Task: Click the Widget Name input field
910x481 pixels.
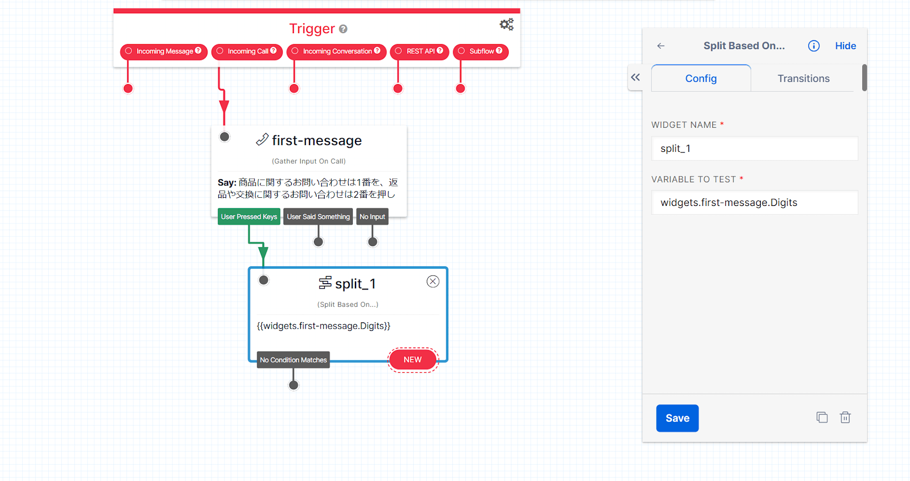Action: 755,149
